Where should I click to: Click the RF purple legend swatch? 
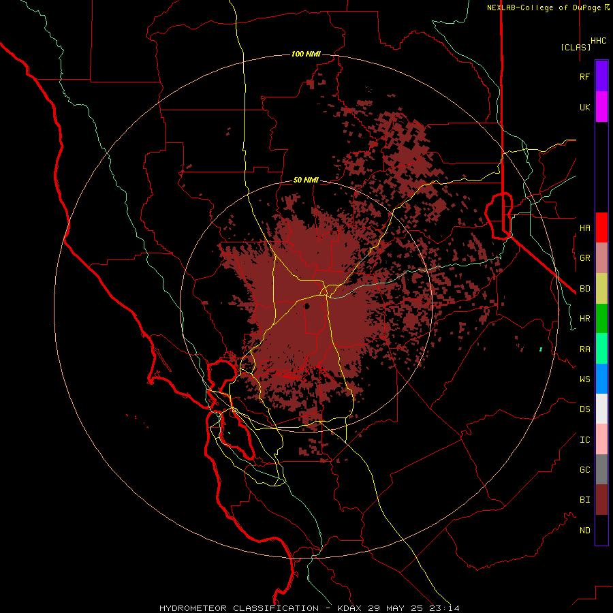pos(601,76)
